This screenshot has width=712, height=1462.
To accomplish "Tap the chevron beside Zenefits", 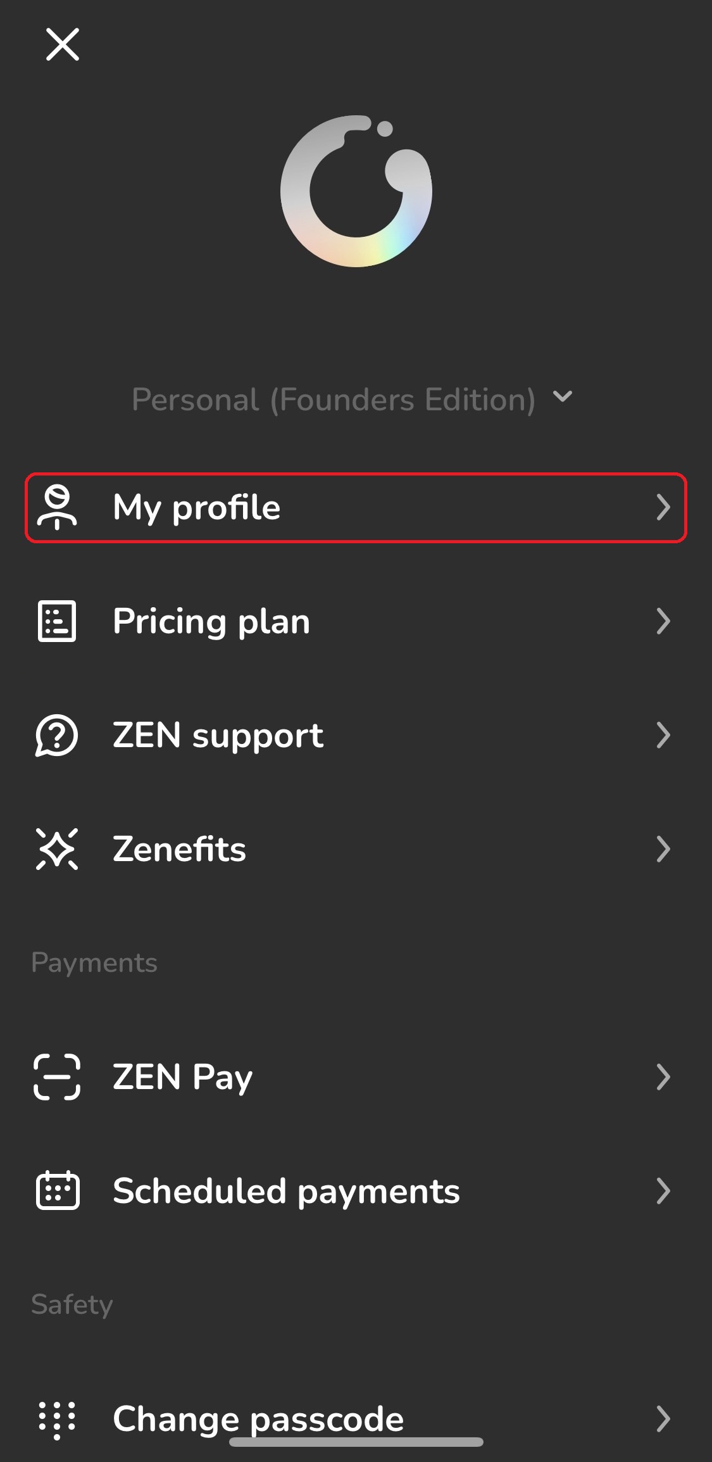I will pyautogui.click(x=663, y=849).
